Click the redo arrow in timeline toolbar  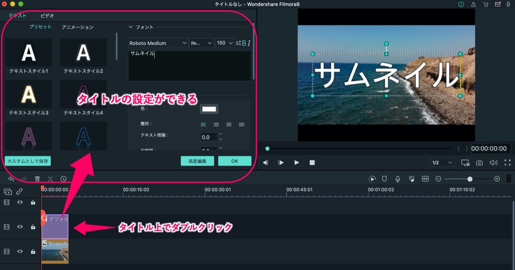click(x=24, y=179)
